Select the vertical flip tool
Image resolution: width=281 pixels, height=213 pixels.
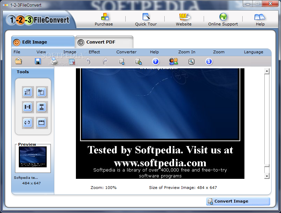(x=41, y=107)
